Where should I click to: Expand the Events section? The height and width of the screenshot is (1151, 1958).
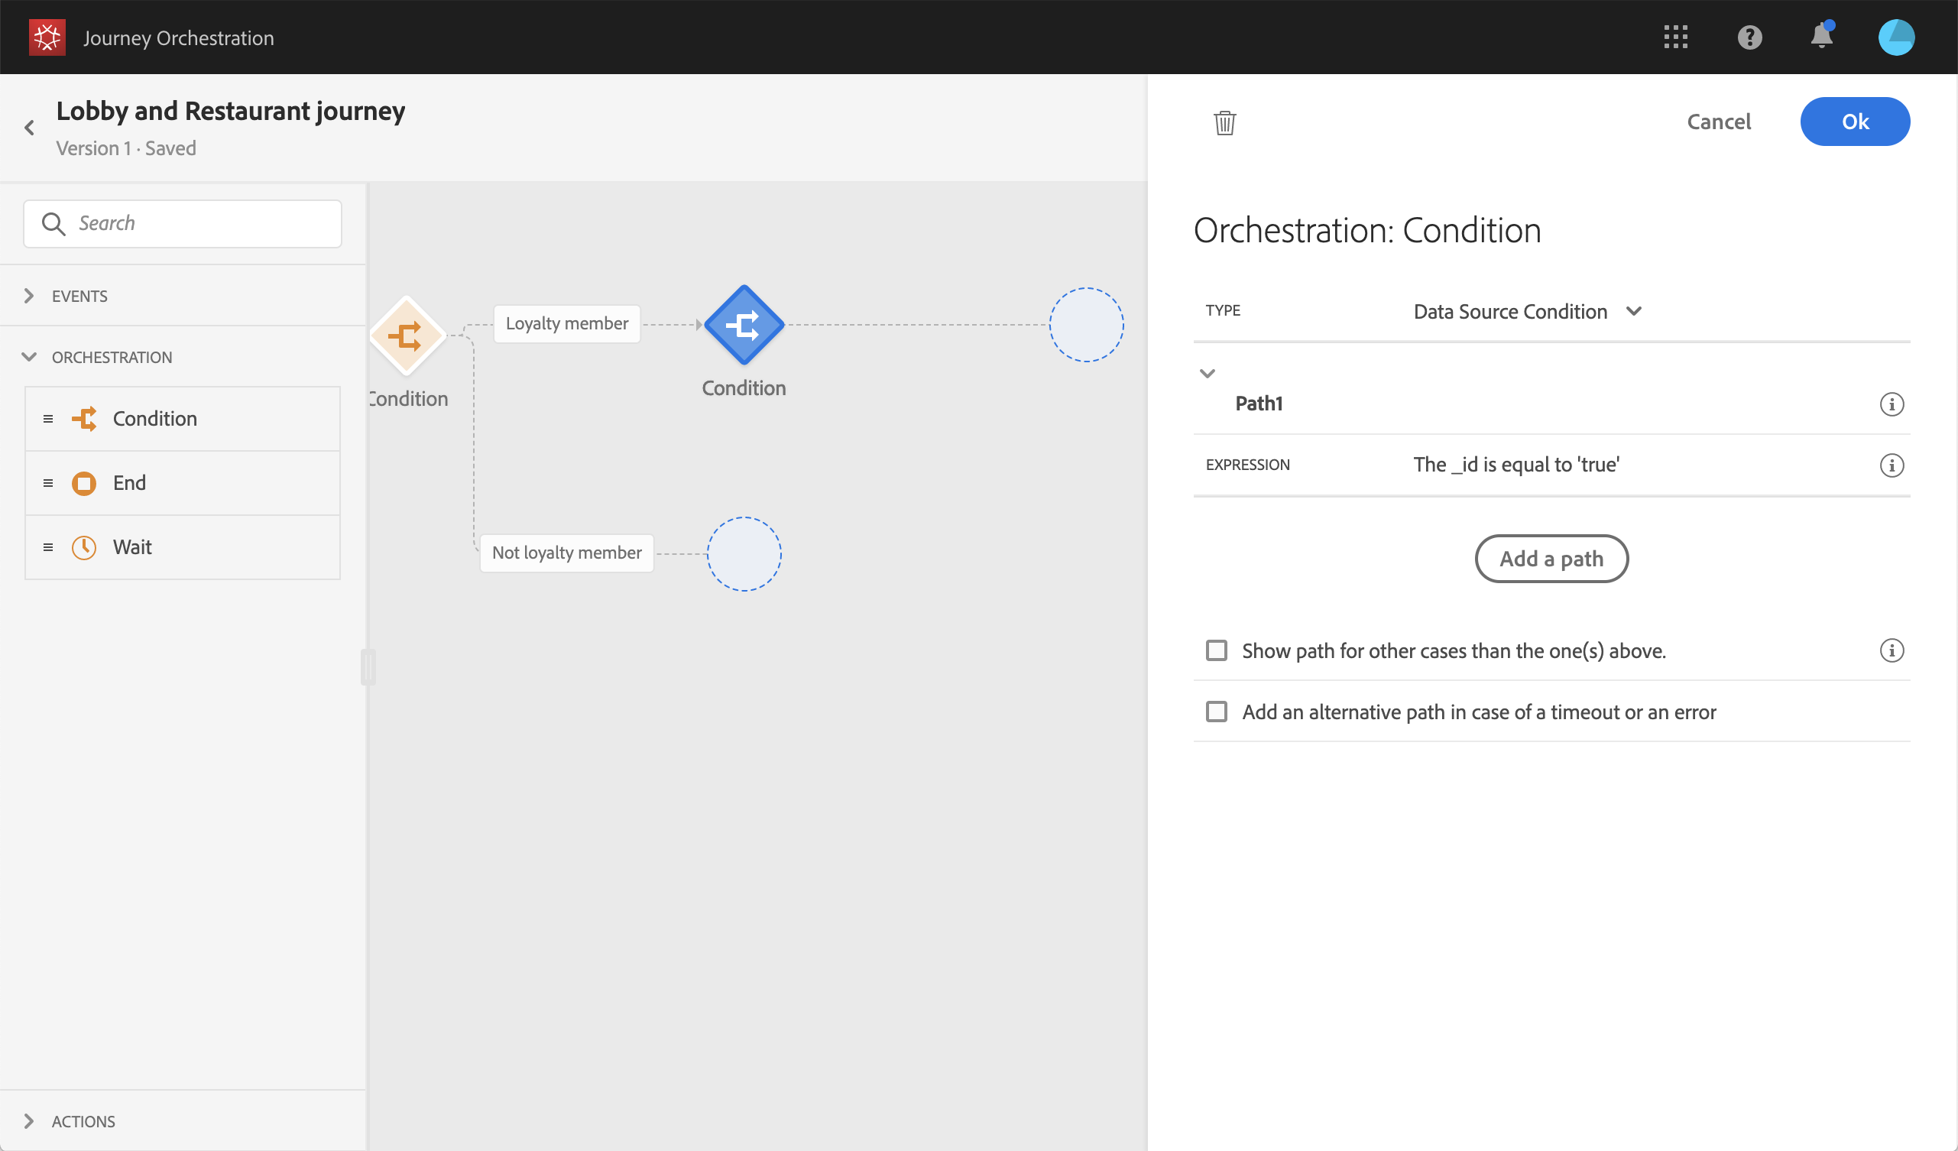[30, 296]
